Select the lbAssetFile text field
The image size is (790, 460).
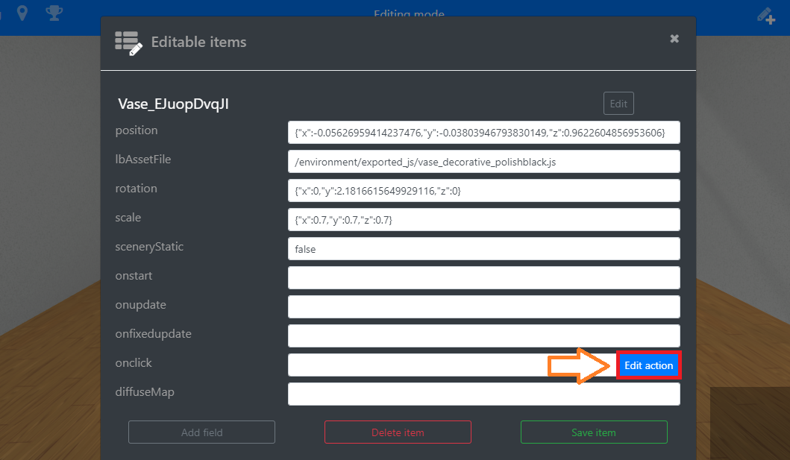(483, 162)
